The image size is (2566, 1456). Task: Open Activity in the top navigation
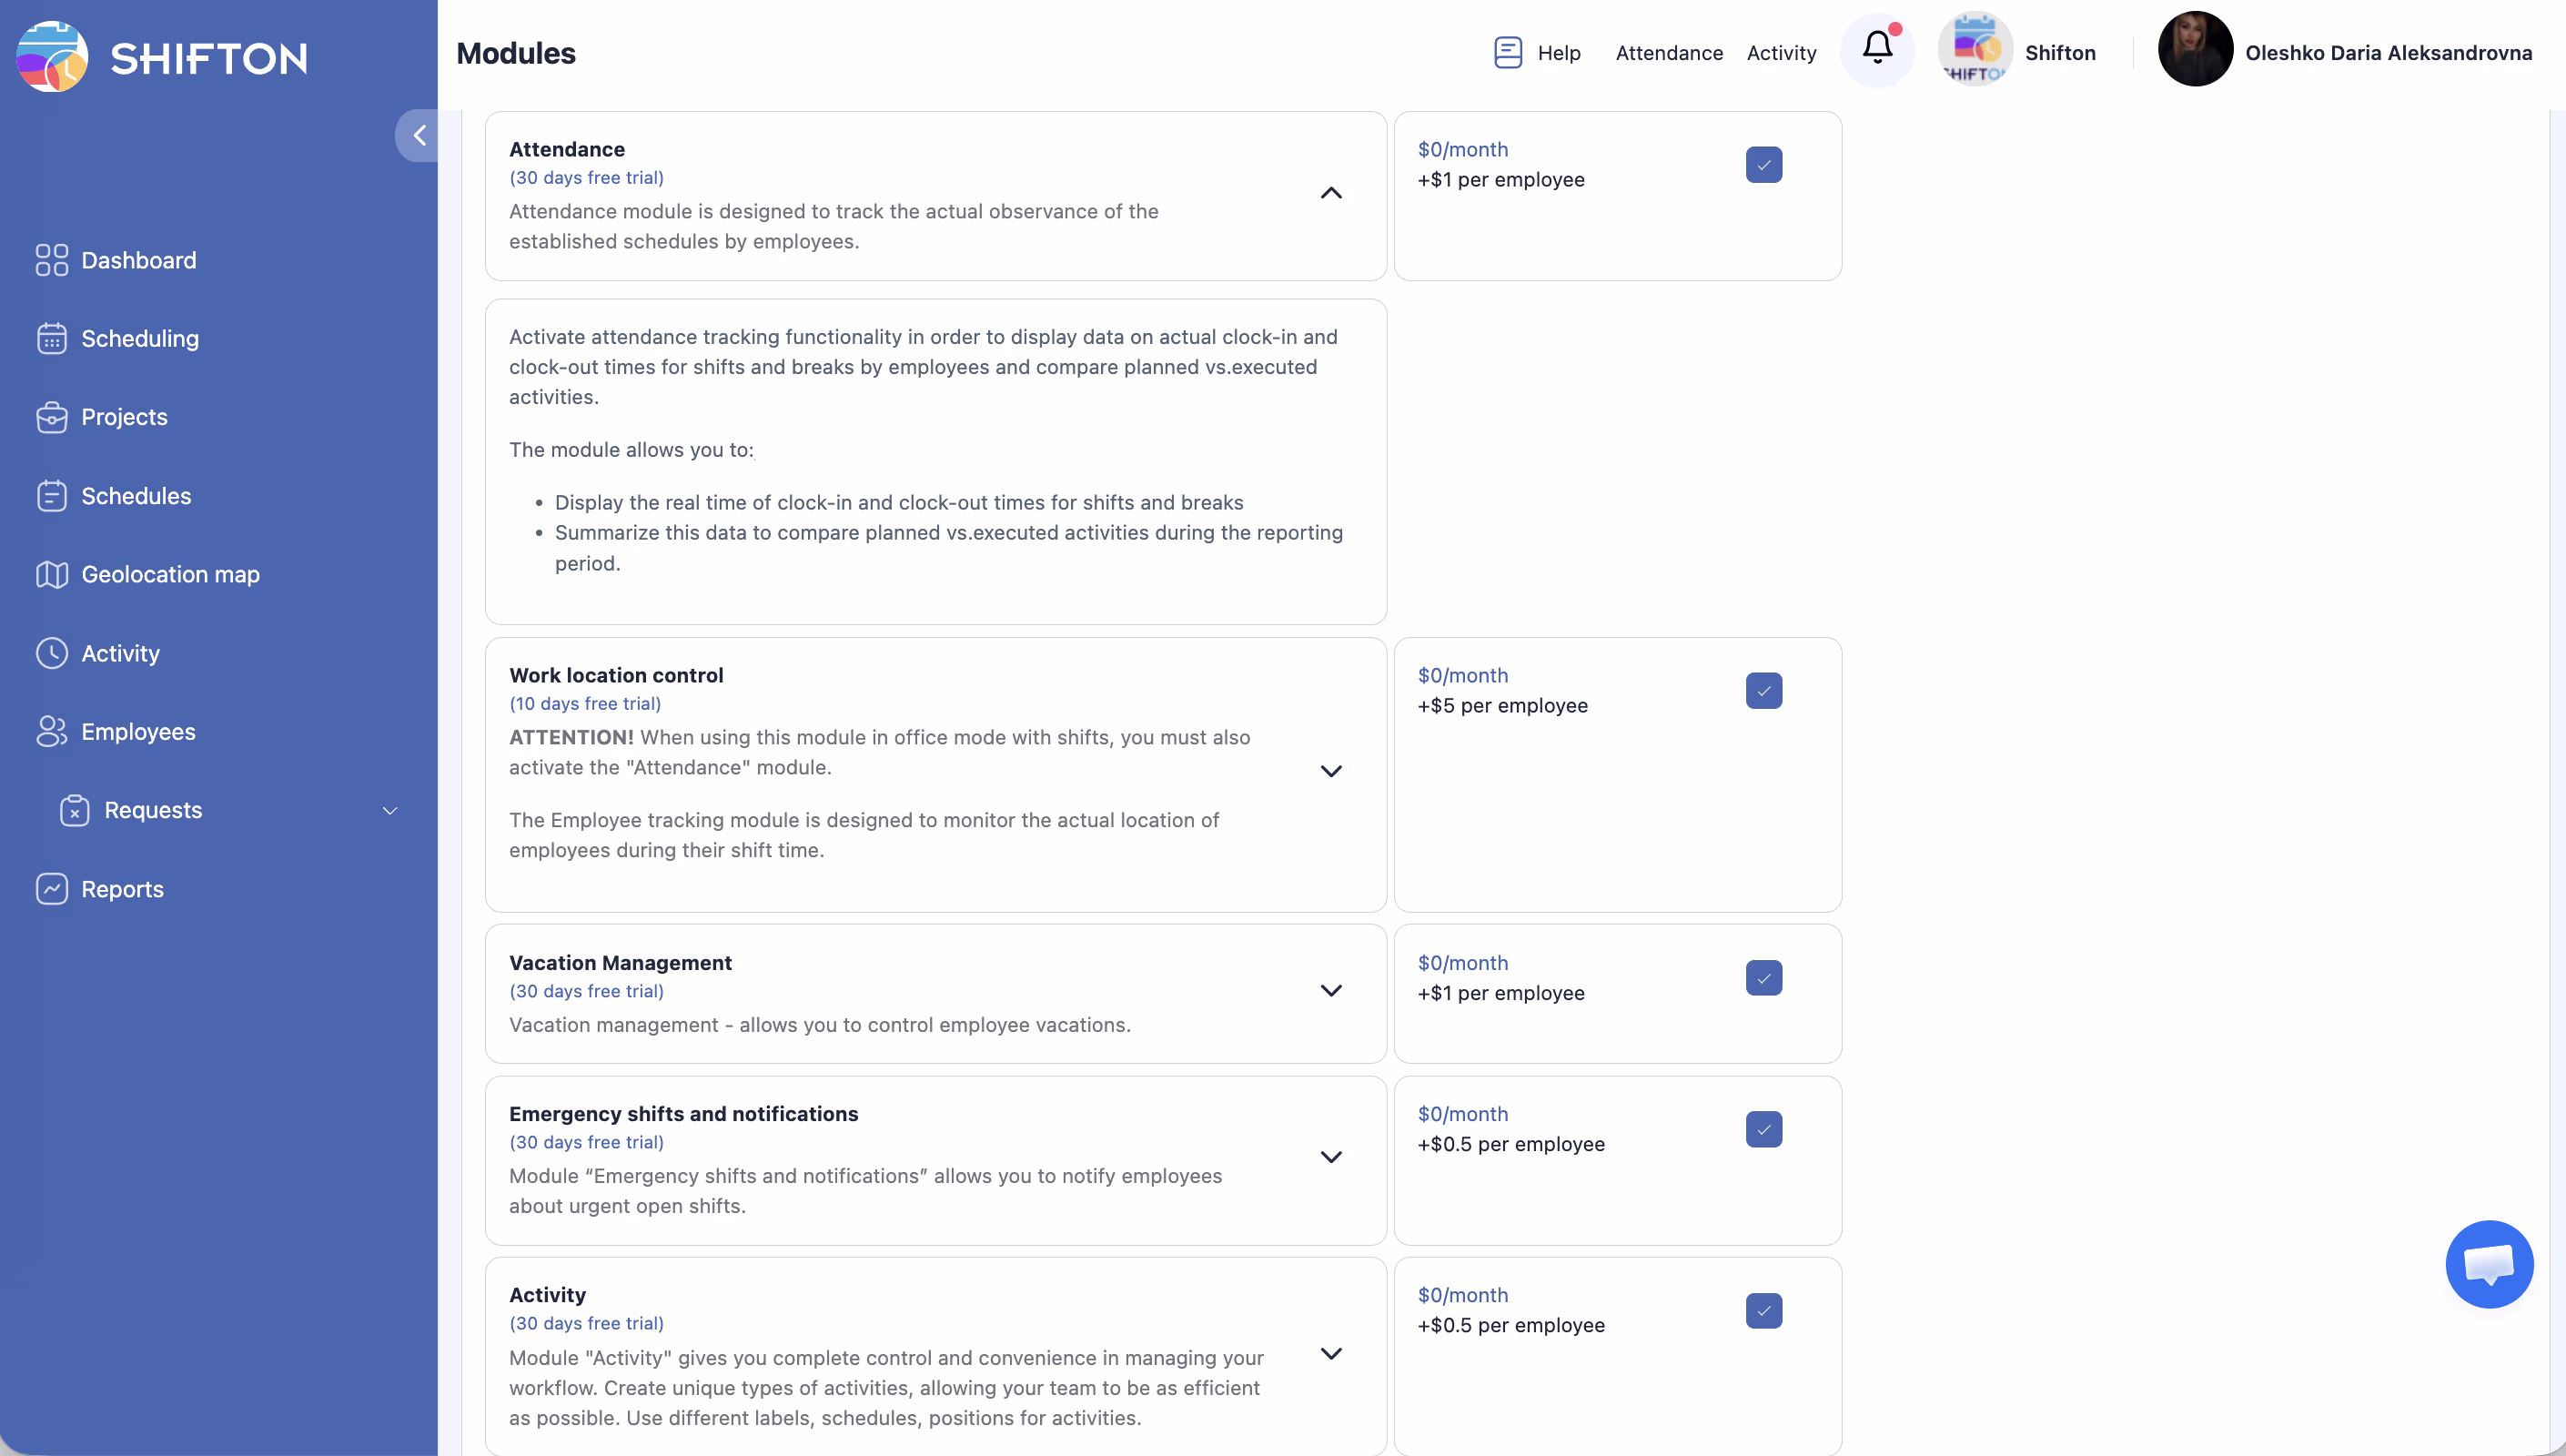tap(1781, 53)
